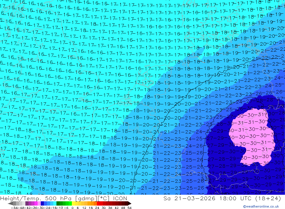Click the '-54' legend scale label
Screen dimensions: 285x209
click(14, 208)
